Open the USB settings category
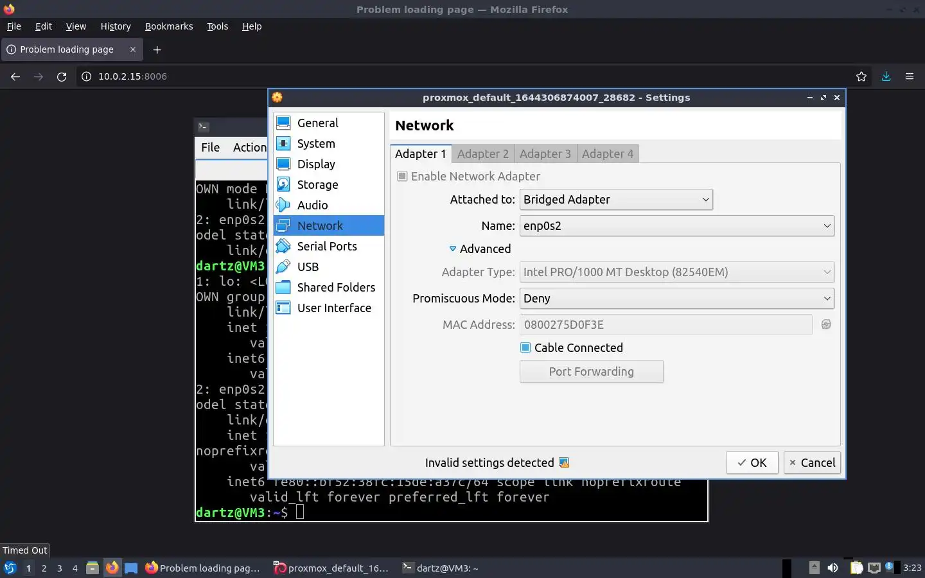925x578 pixels. point(328,267)
